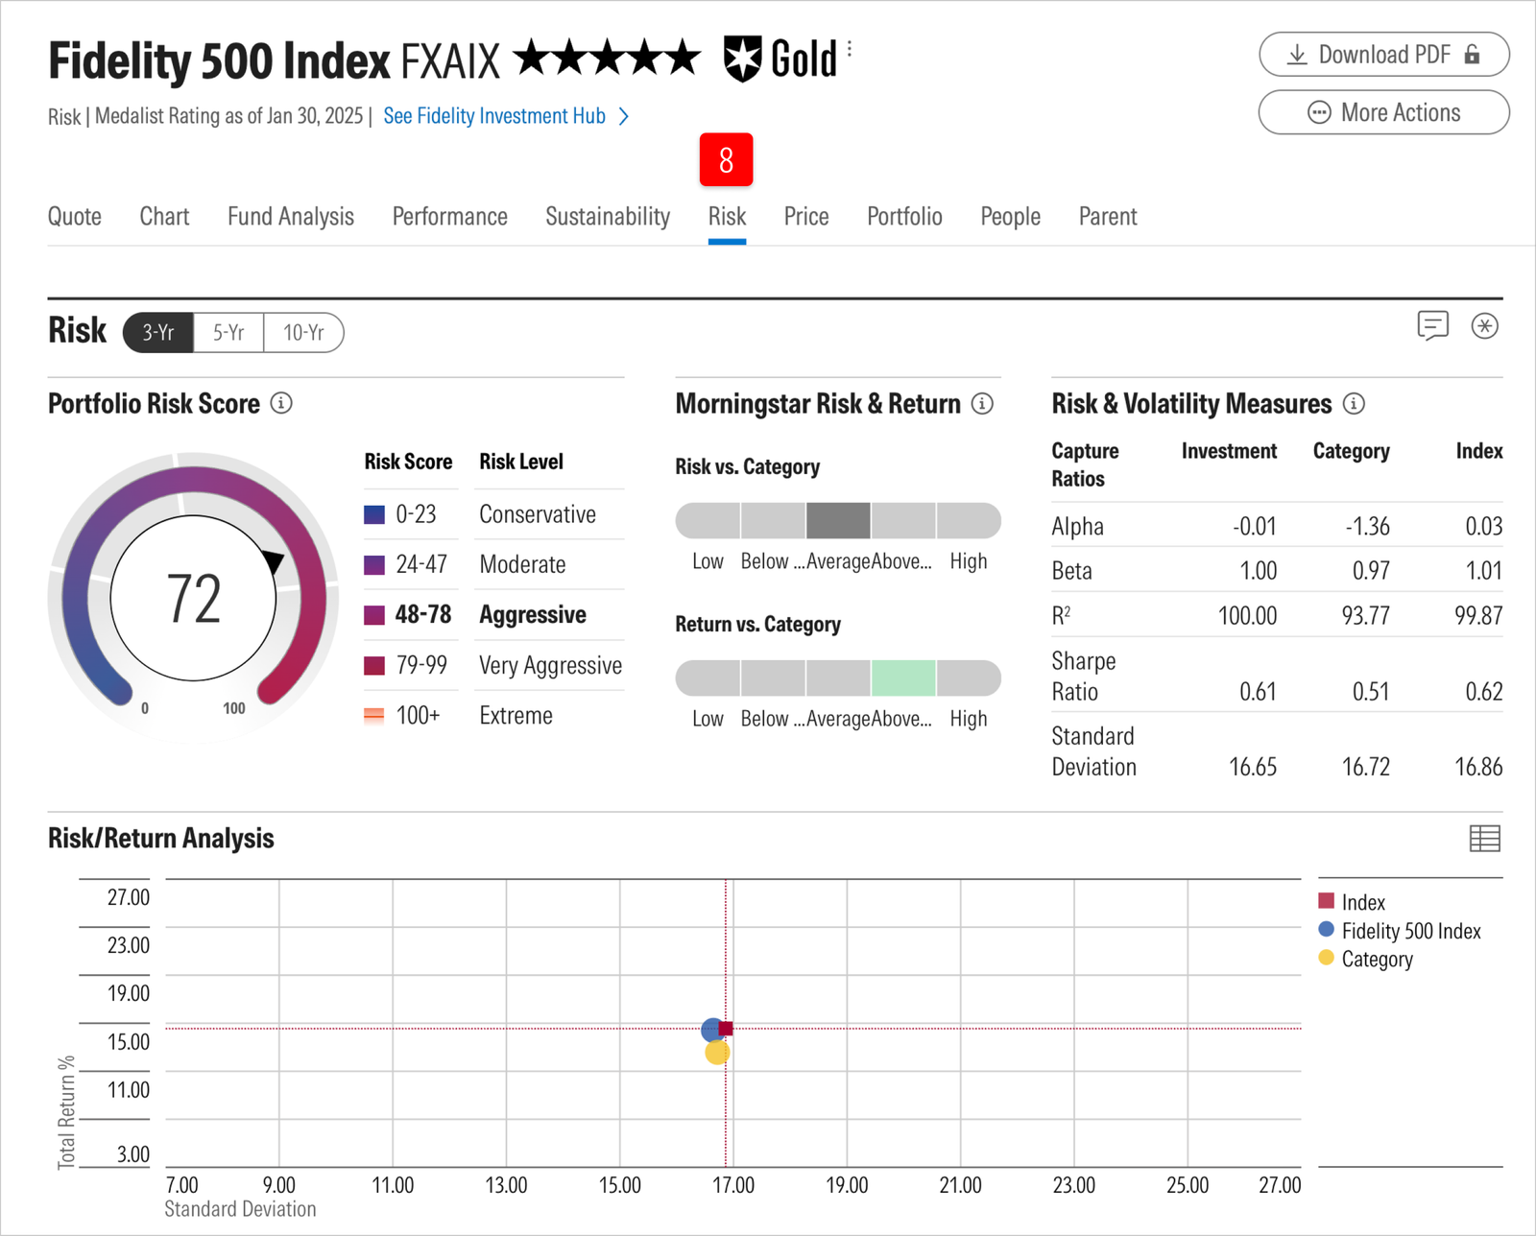Image resolution: width=1536 pixels, height=1236 pixels.
Task: Open the More Actions menu
Action: 1383,112
